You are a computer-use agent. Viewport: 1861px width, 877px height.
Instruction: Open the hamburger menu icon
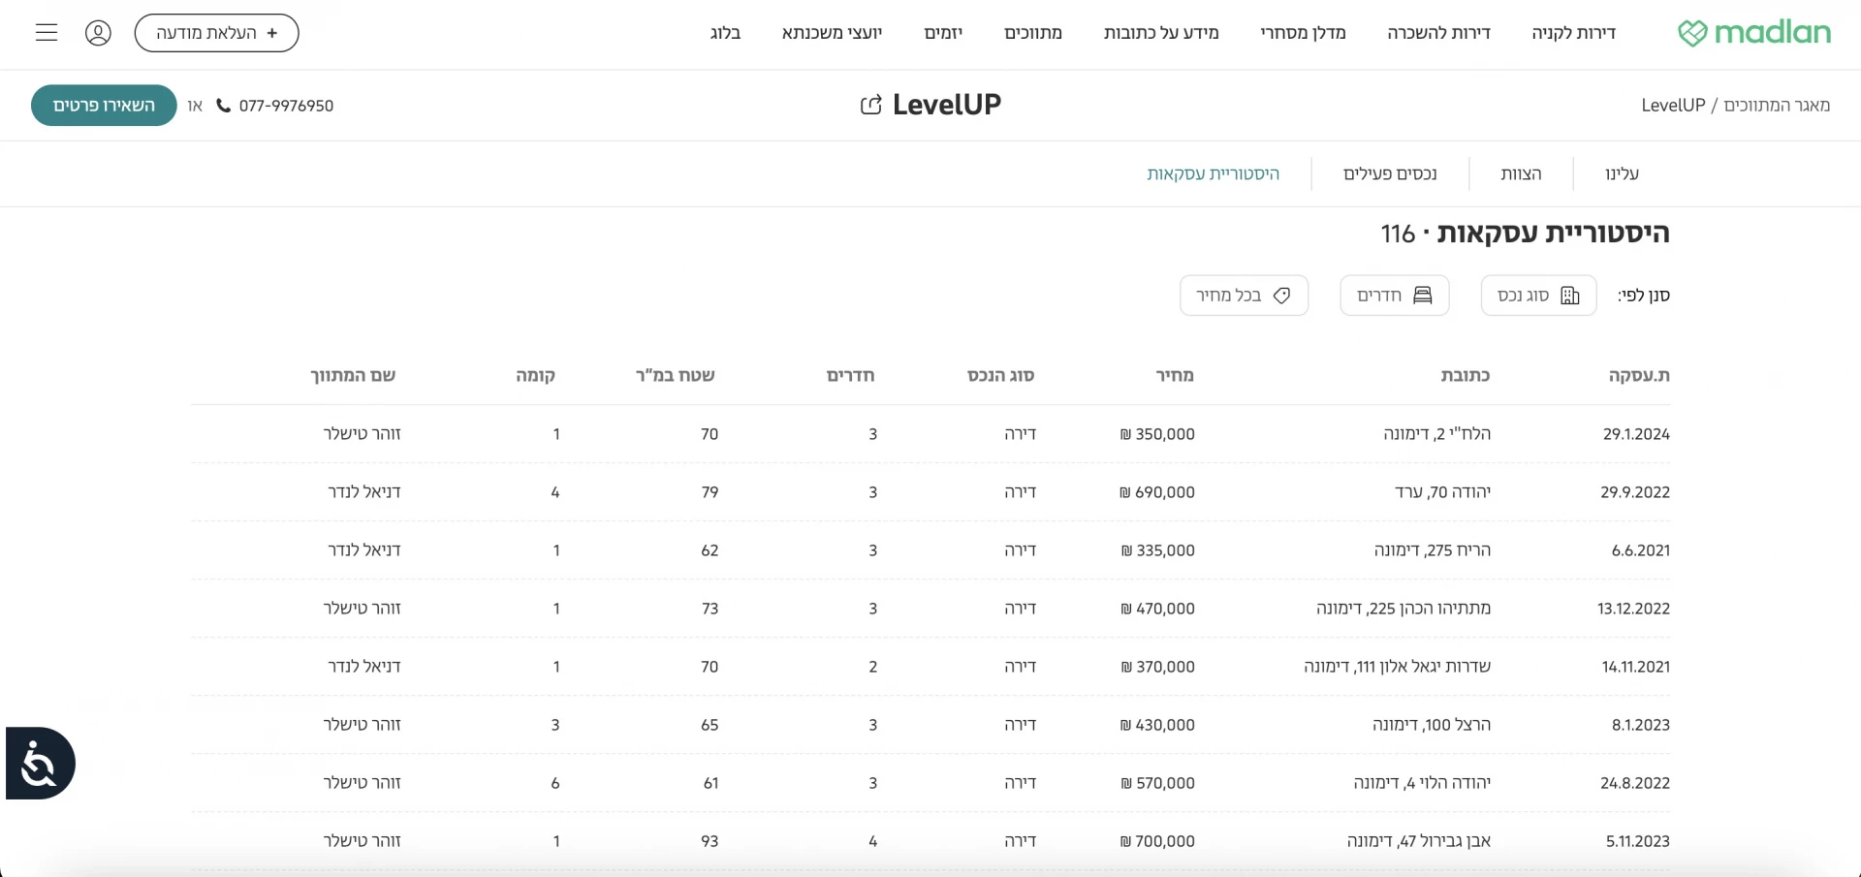click(x=47, y=33)
